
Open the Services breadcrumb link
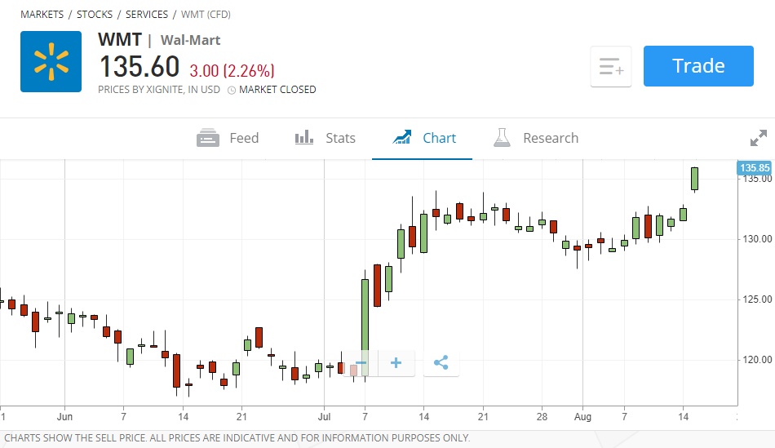point(147,15)
